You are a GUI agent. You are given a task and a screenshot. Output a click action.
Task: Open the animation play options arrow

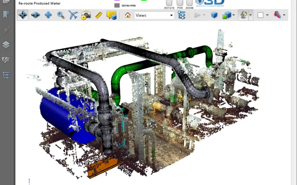[x=204, y=15]
